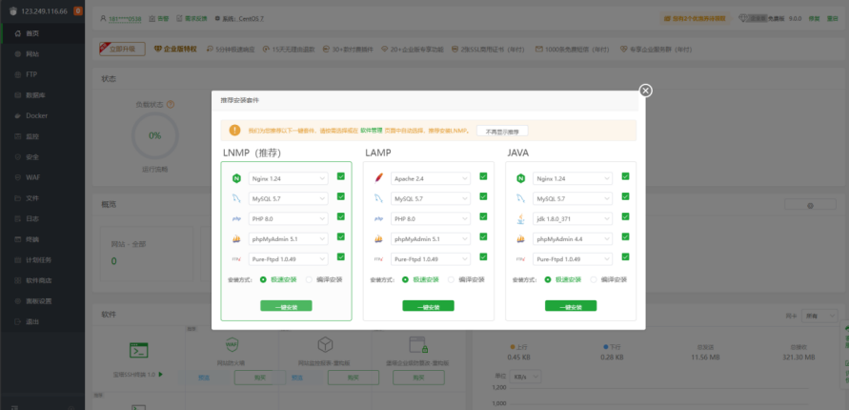Open Docker in the sidebar
Image resolution: width=849 pixels, height=410 pixels.
42,116
